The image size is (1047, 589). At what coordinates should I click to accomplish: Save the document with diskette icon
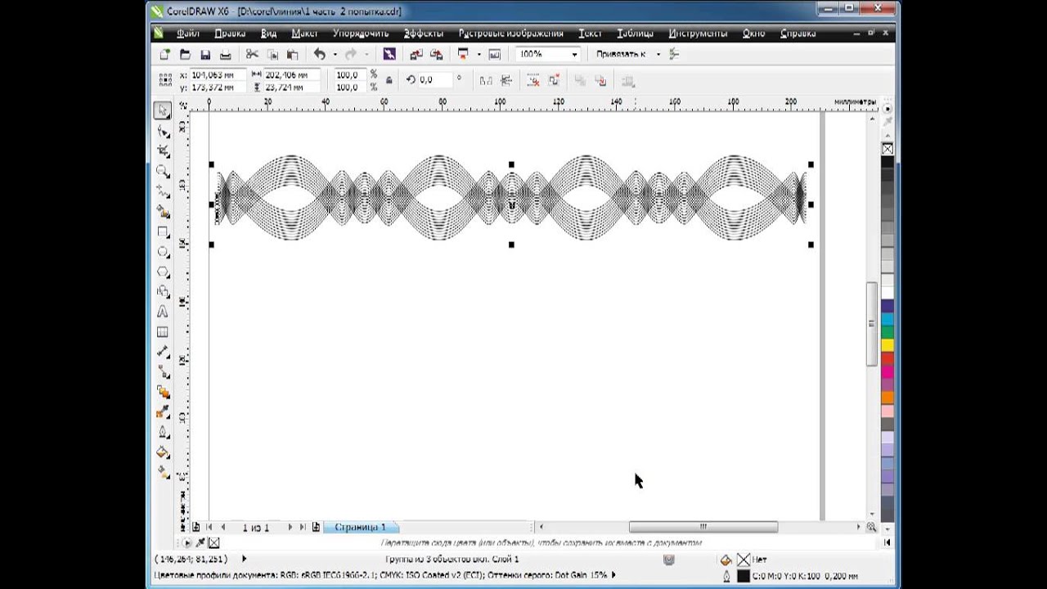click(x=205, y=54)
